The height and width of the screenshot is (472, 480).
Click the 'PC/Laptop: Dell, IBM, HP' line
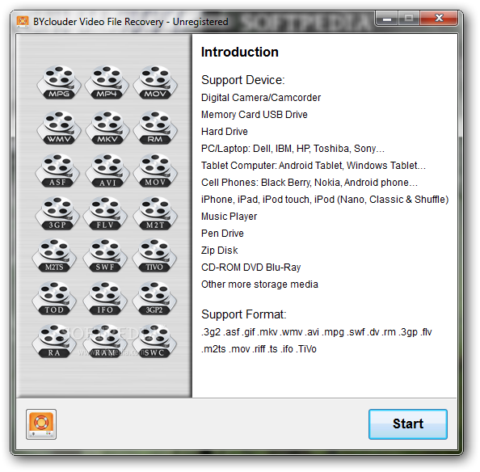pyautogui.click(x=293, y=149)
